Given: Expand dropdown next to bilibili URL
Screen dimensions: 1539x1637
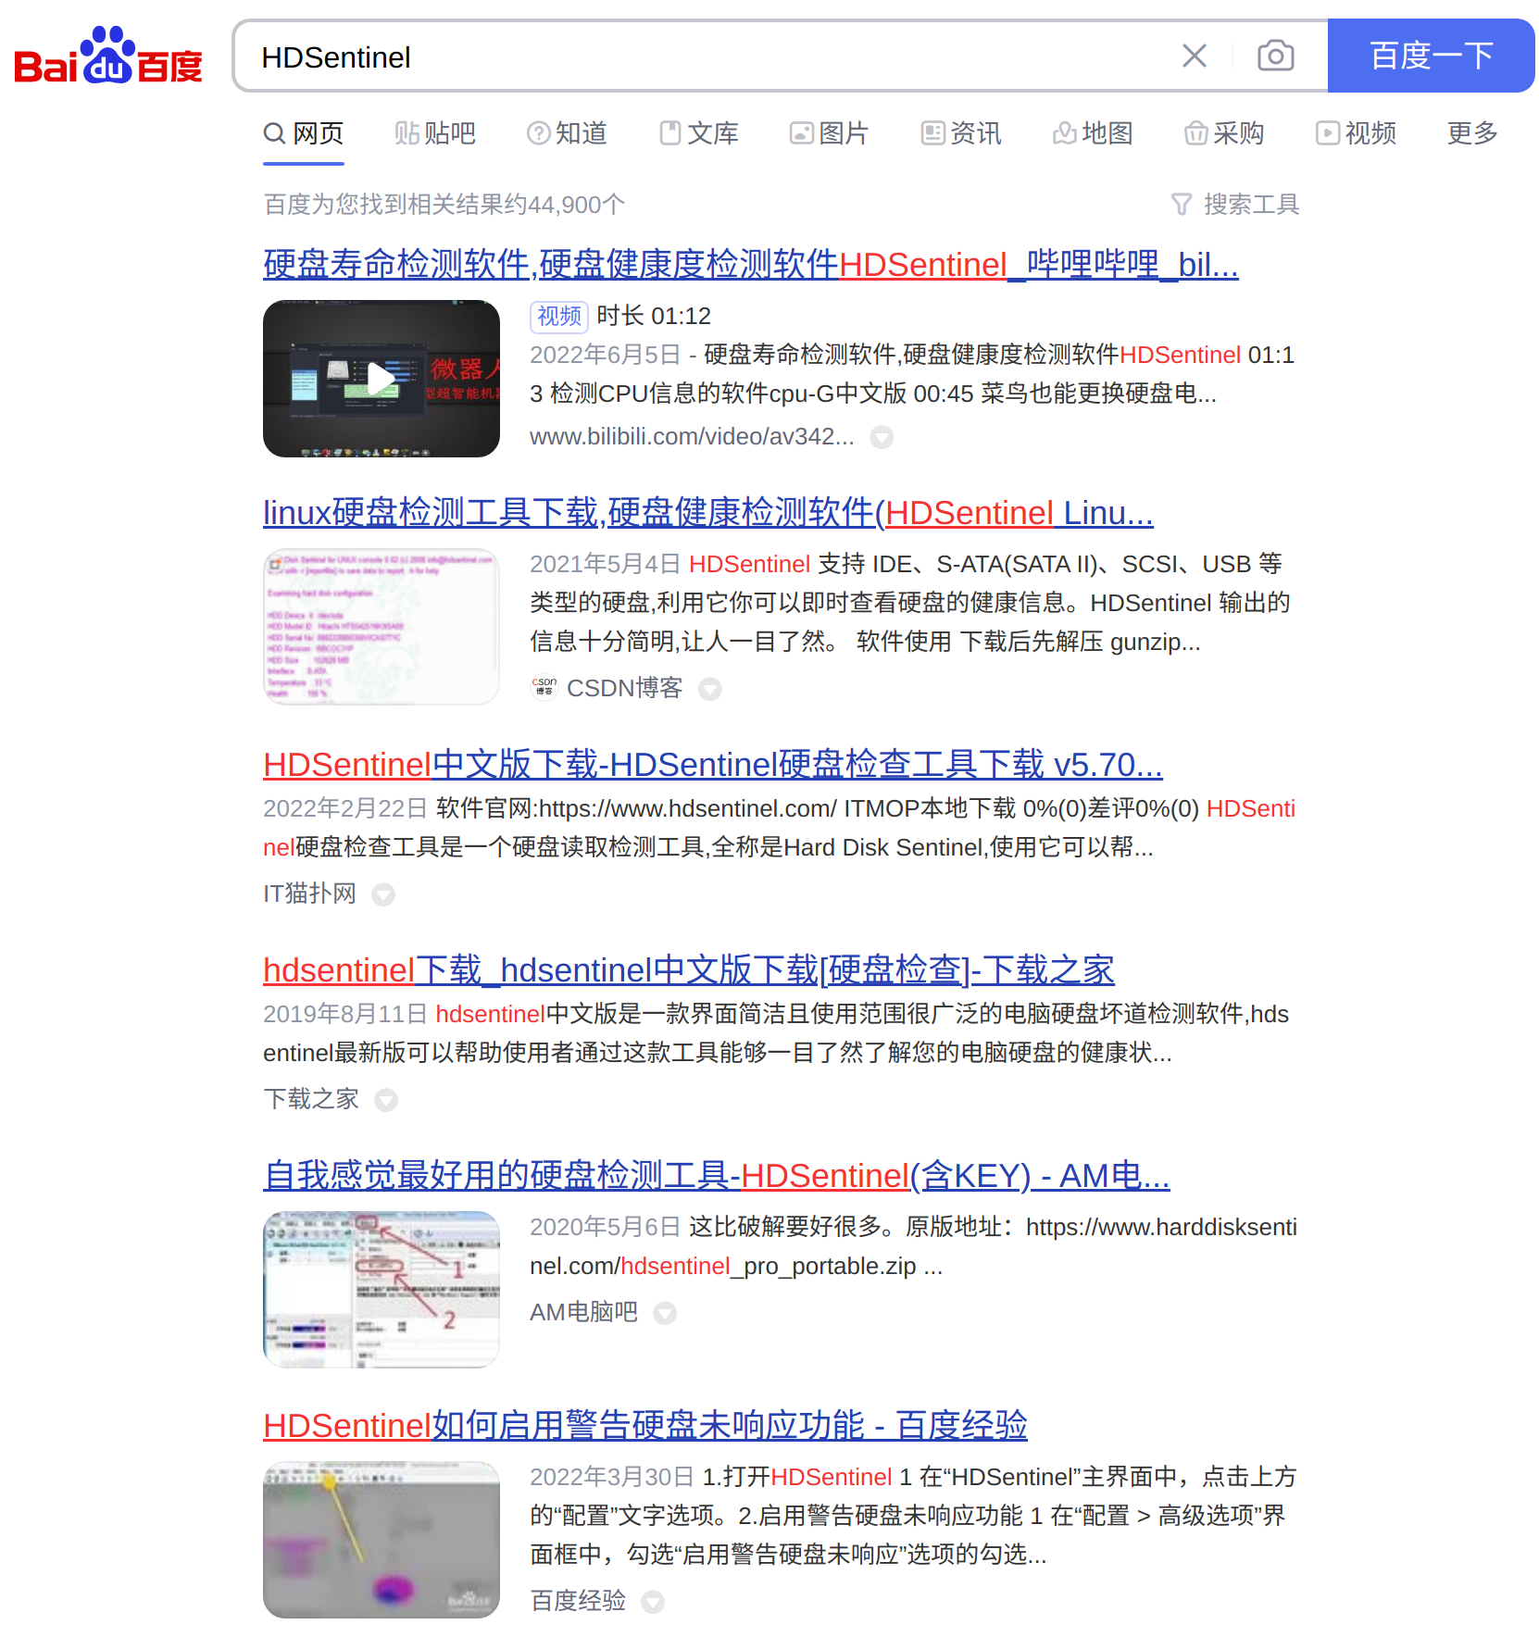Looking at the screenshot, I should click(882, 437).
